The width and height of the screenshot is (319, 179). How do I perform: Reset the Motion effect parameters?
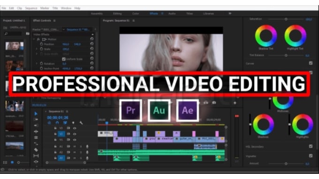[x=92, y=39]
